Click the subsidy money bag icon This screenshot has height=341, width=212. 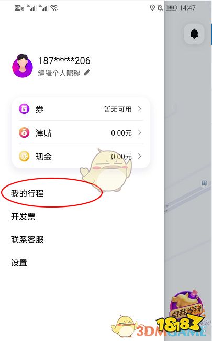(x=24, y=132)
